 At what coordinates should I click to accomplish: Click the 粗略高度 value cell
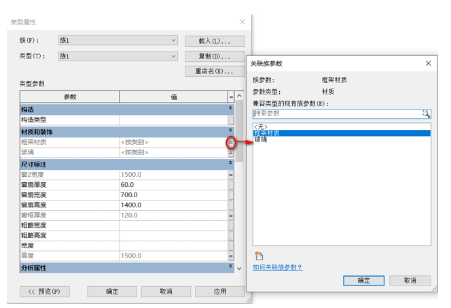(x=174, y=235)
